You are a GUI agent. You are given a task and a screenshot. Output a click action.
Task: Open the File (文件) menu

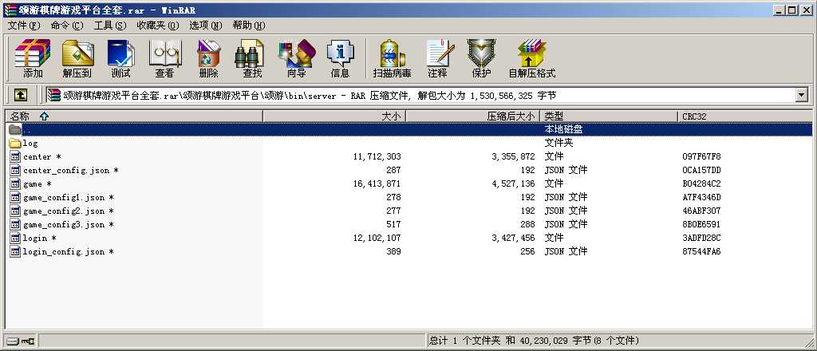24,26
